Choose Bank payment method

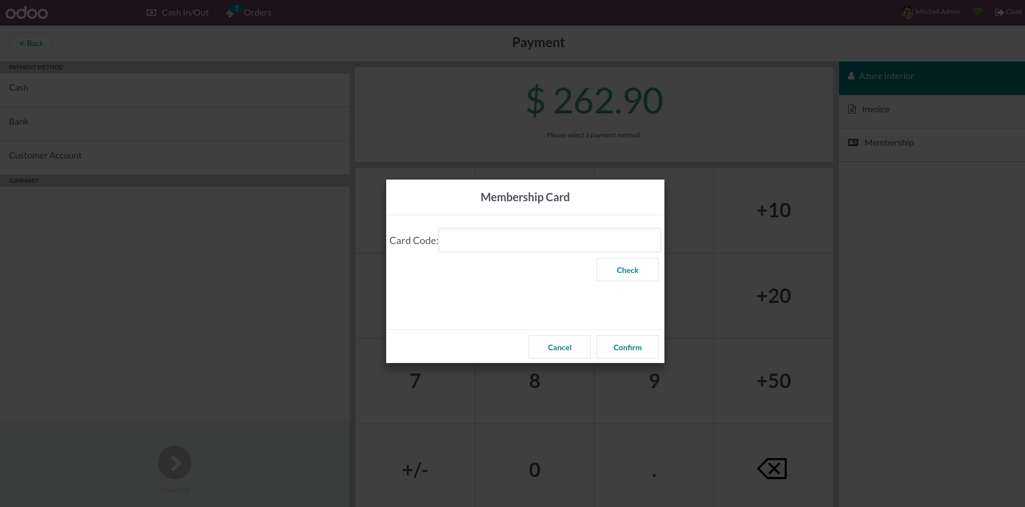click(x=19, y=122)
